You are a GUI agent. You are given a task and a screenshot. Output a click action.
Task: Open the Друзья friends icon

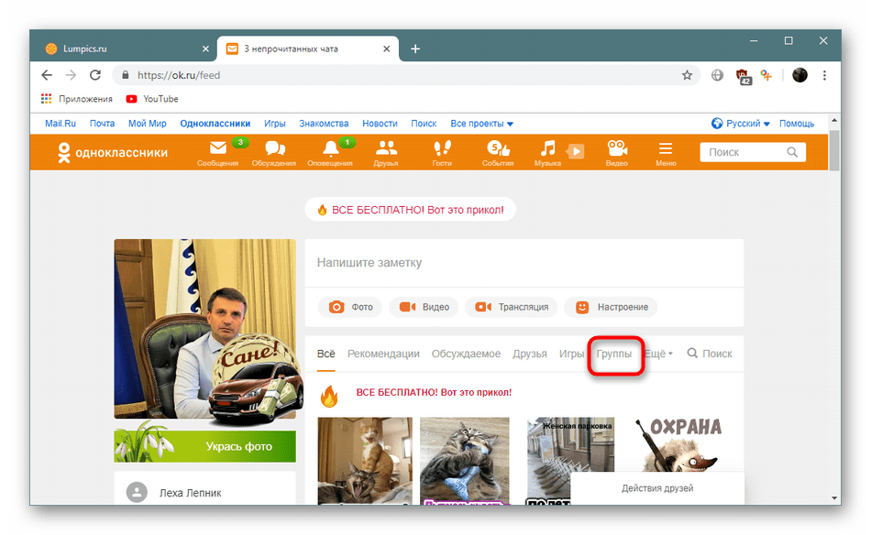[386, 153]
